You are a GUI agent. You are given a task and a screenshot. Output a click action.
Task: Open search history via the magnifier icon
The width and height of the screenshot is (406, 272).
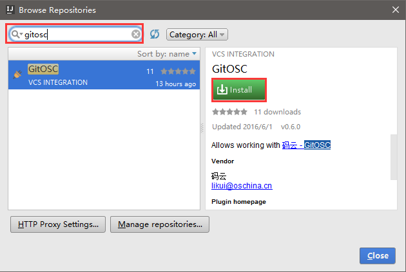17,34
